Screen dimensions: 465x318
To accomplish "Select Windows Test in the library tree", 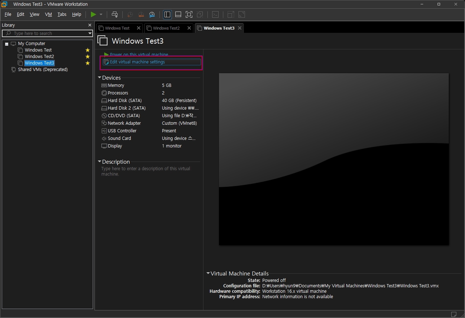I will (38, 50).
